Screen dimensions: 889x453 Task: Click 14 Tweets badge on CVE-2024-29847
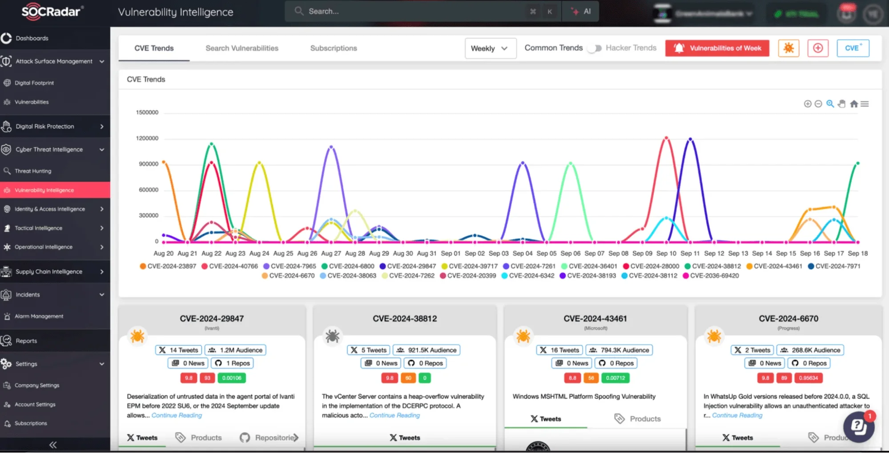[x=178, y=350]
